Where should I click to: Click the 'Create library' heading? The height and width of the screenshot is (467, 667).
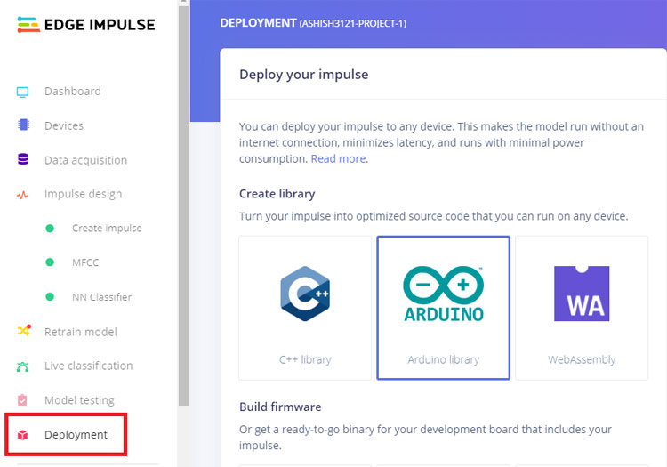point(277,194)
